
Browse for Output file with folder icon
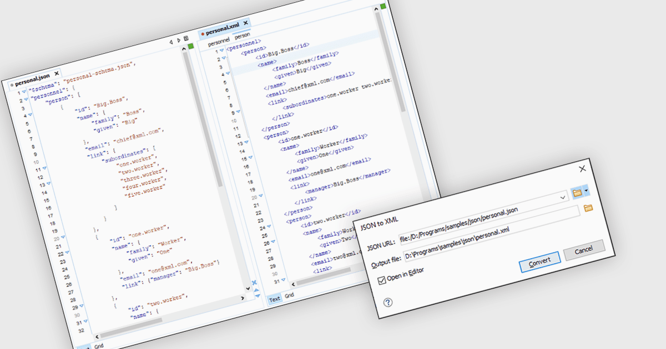[x=588, y=208]
